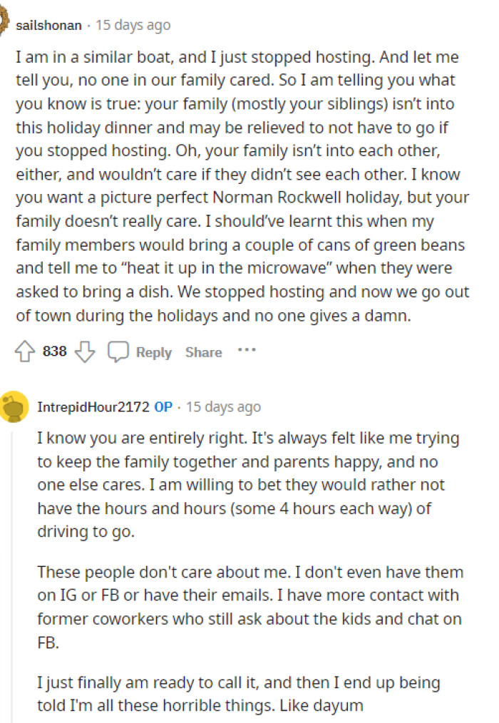The width and height of the screenshot is (499, 723).
Task: Downvote sailshonan's comment
Action: pos(85,351)
